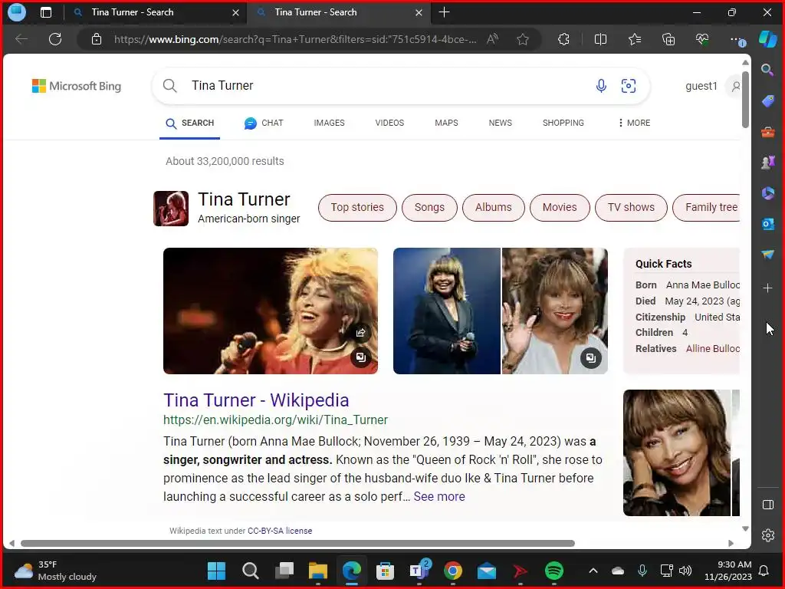
Task: Select the first Tina Turner browser tab
Action: tap(155, 12)
